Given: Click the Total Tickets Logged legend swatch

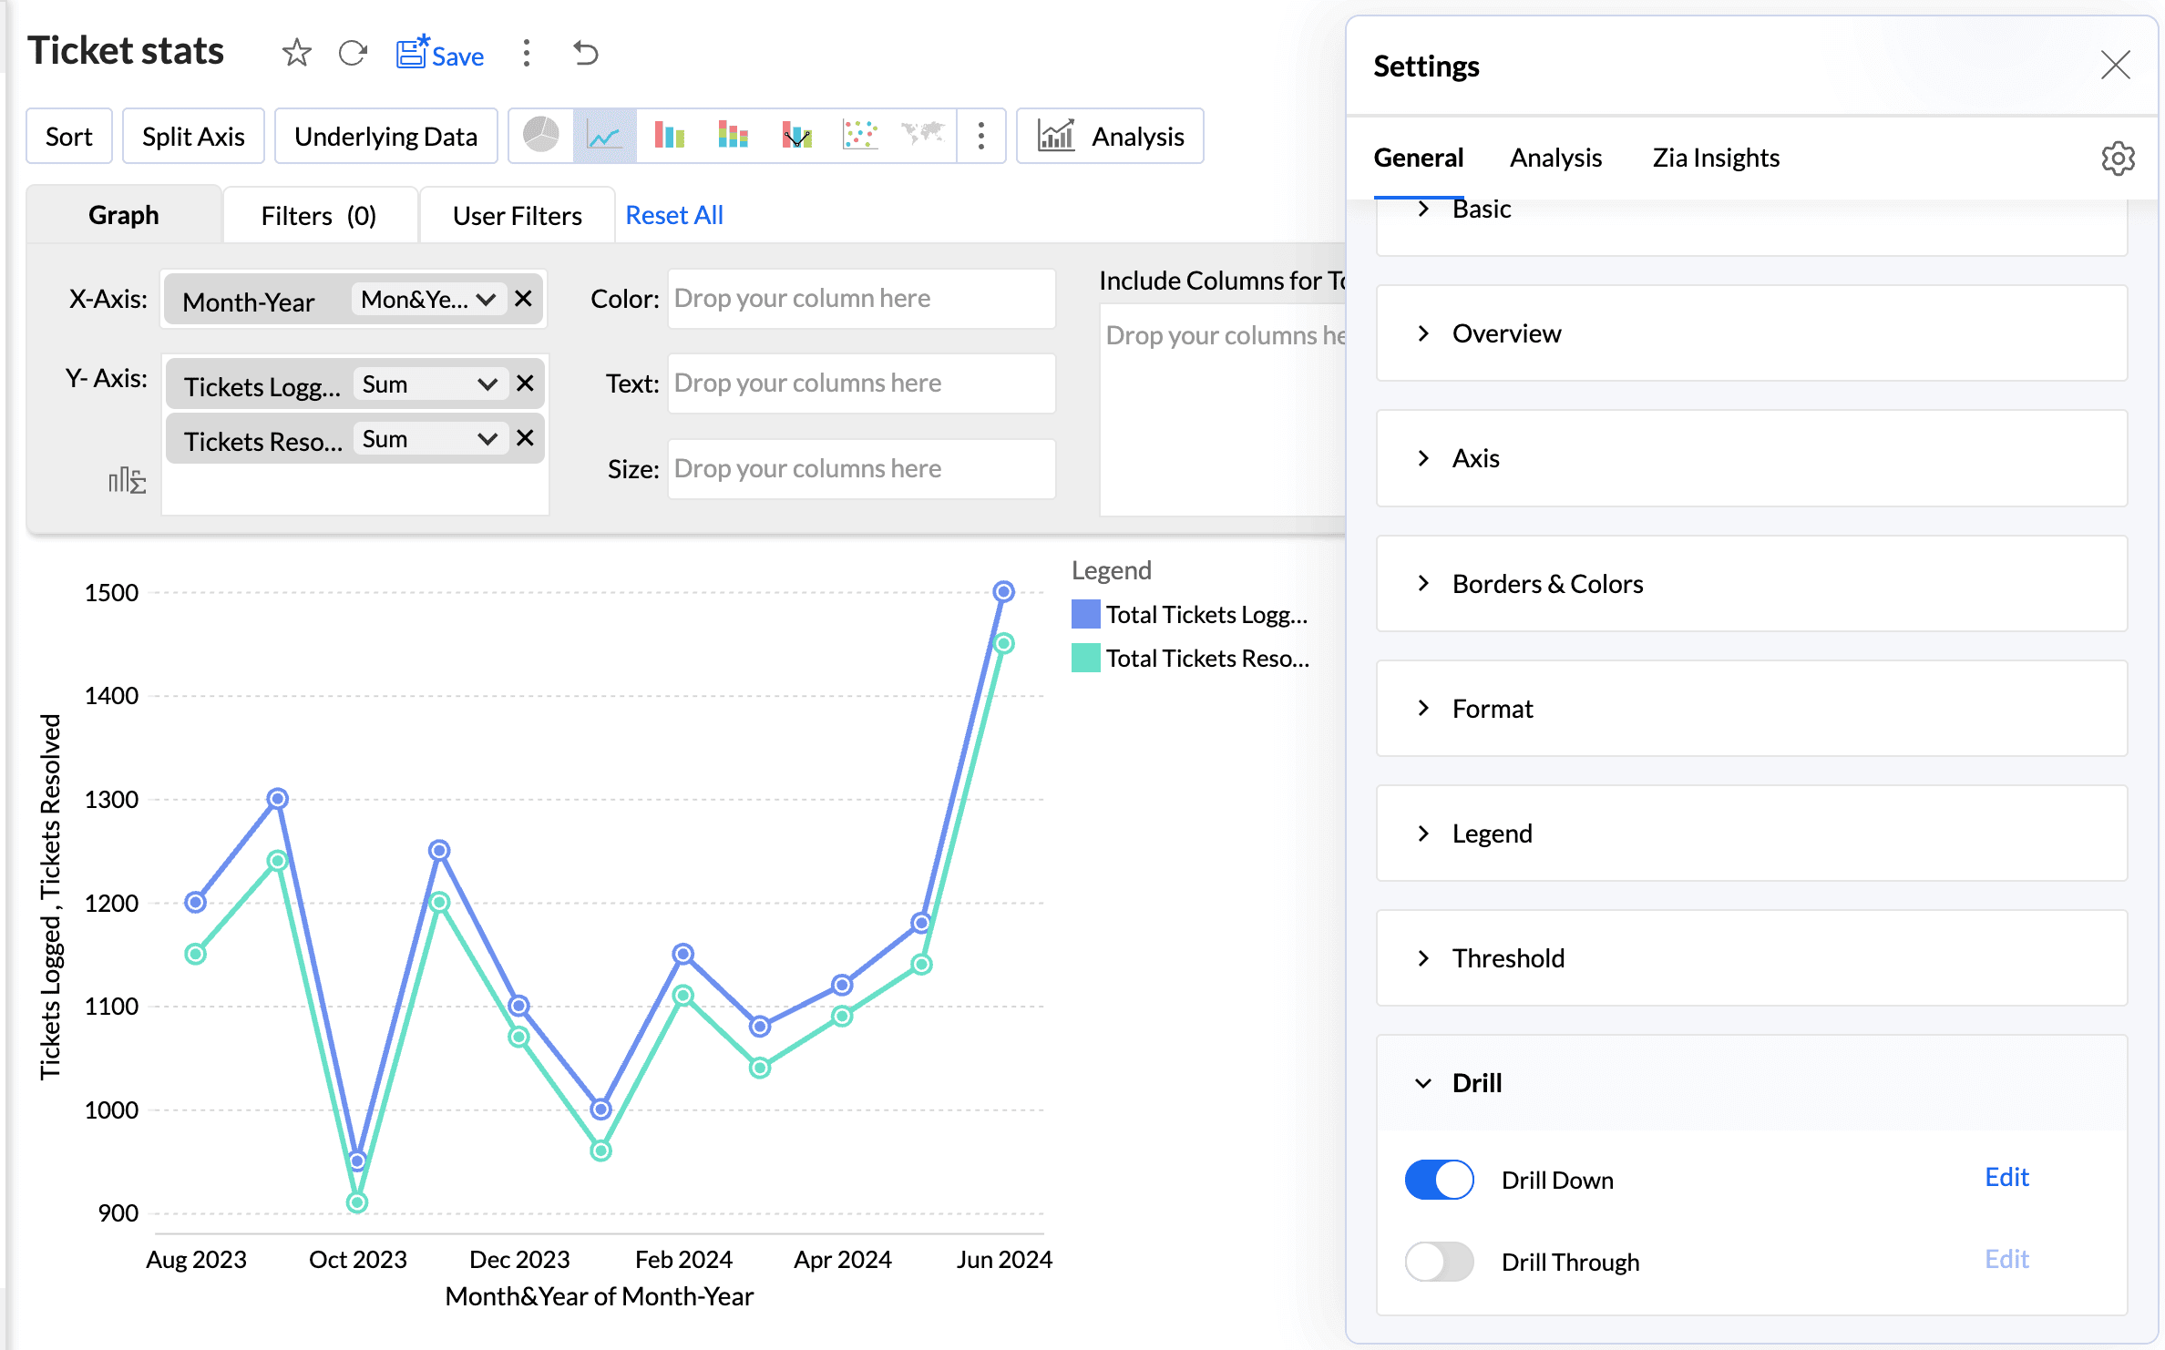Looking at the screenshot, I should tap(1085, 615).
